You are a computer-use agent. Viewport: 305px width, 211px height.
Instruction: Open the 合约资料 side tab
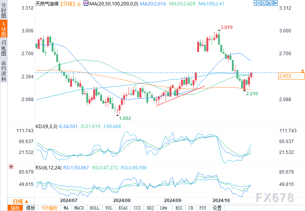tap(3, 71)
